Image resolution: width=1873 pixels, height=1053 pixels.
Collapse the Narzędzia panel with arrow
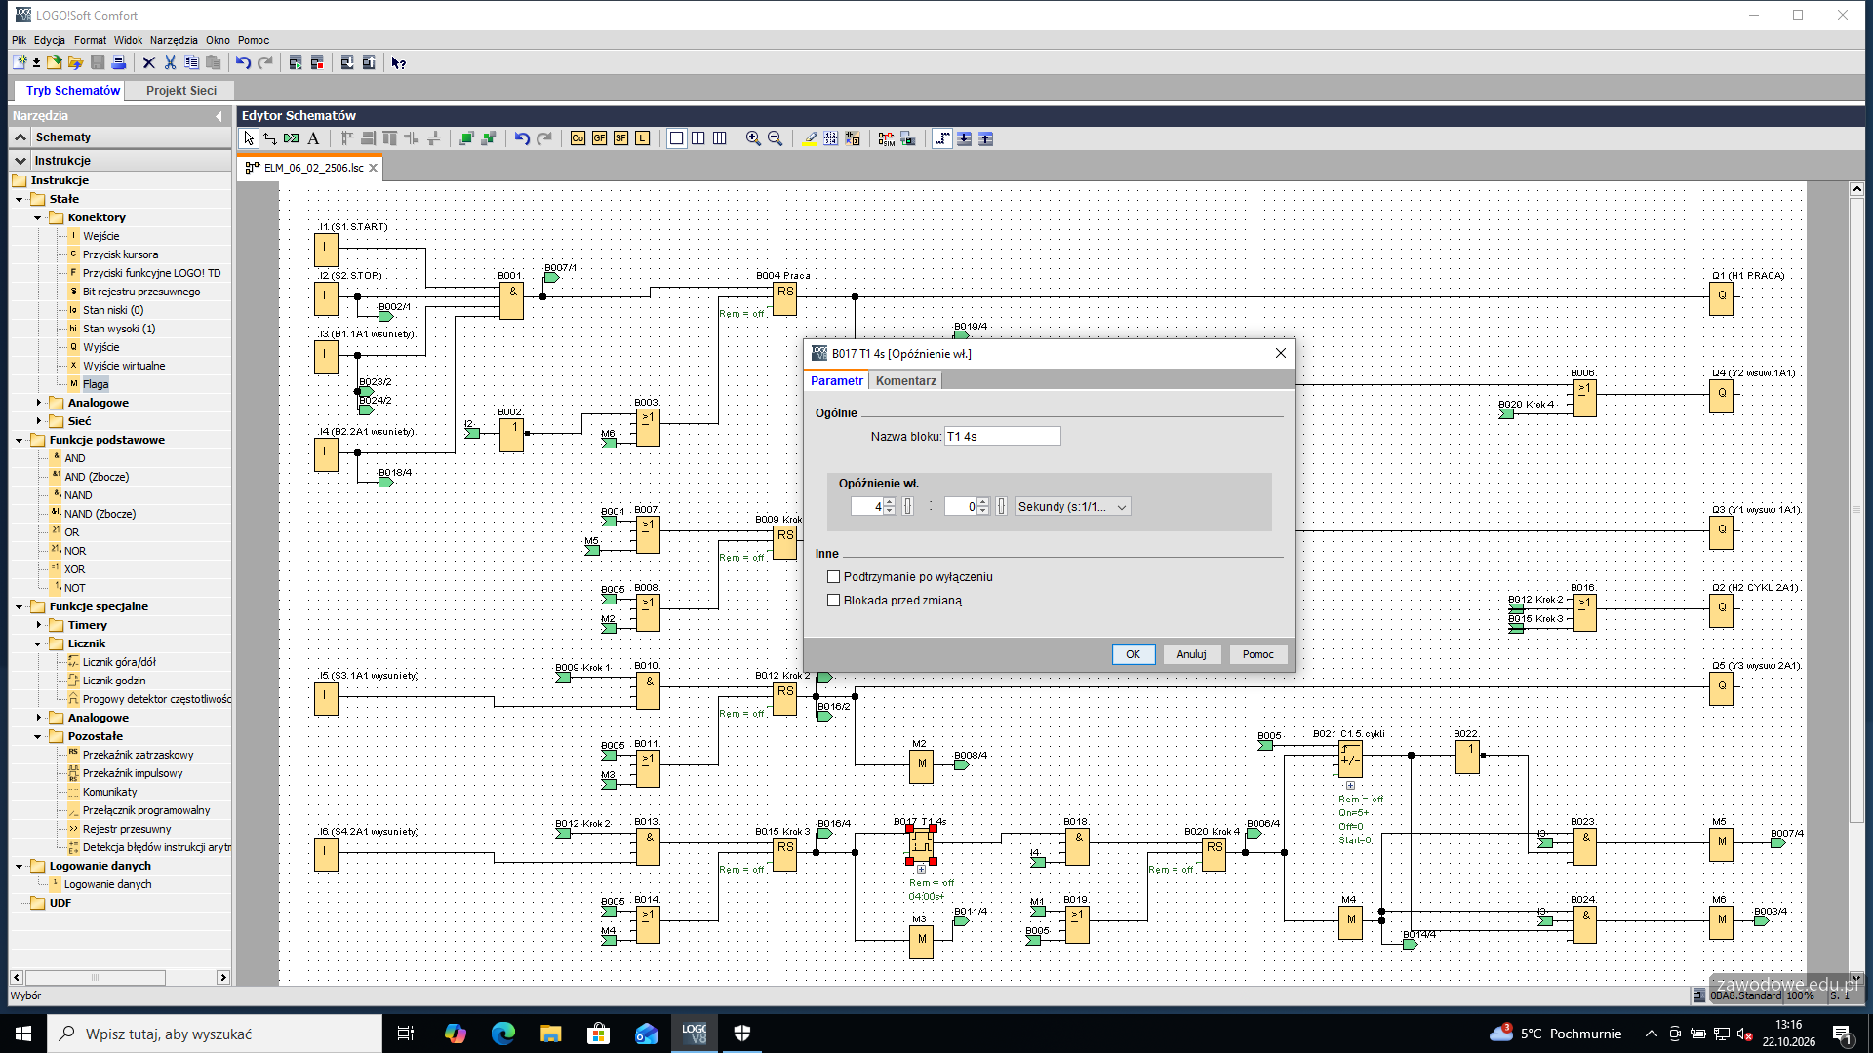219,116
